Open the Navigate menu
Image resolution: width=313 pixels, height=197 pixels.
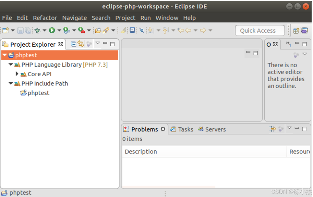(74, 18)
